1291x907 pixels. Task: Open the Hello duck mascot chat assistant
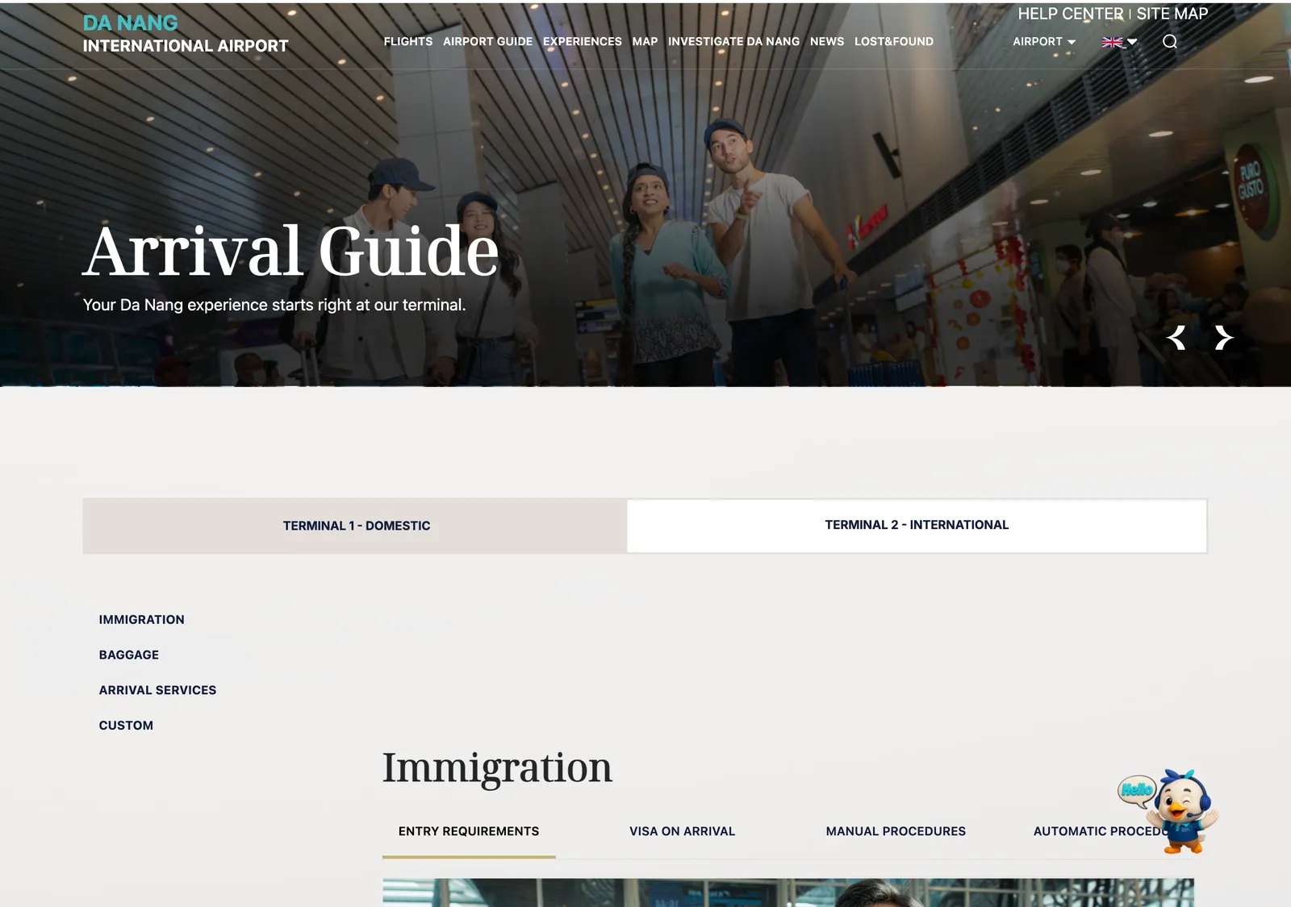click(1170, 811)
